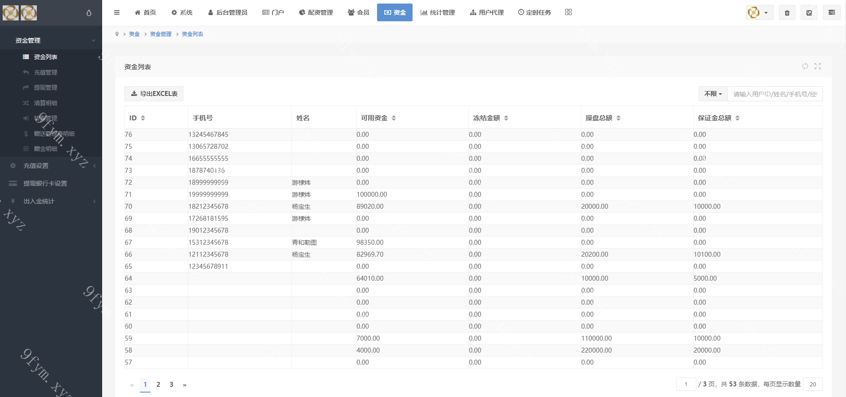
Task: Select page 1 in pagination
Action: [145, 385]
